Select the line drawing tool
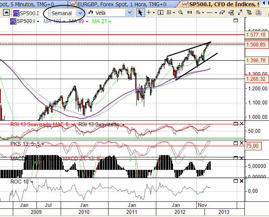 210,12
